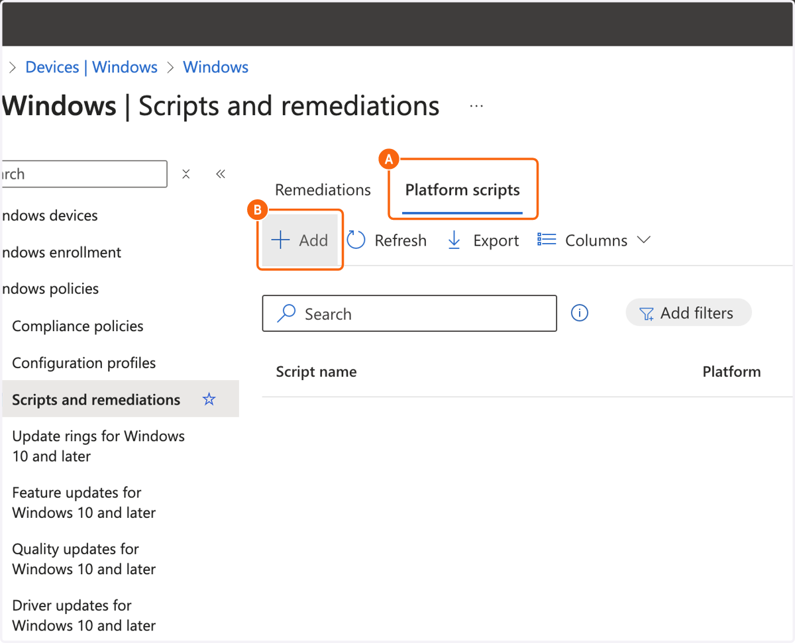Export the scripts list
The width and height of the screenshot is (795, 643).
[483, 240]
